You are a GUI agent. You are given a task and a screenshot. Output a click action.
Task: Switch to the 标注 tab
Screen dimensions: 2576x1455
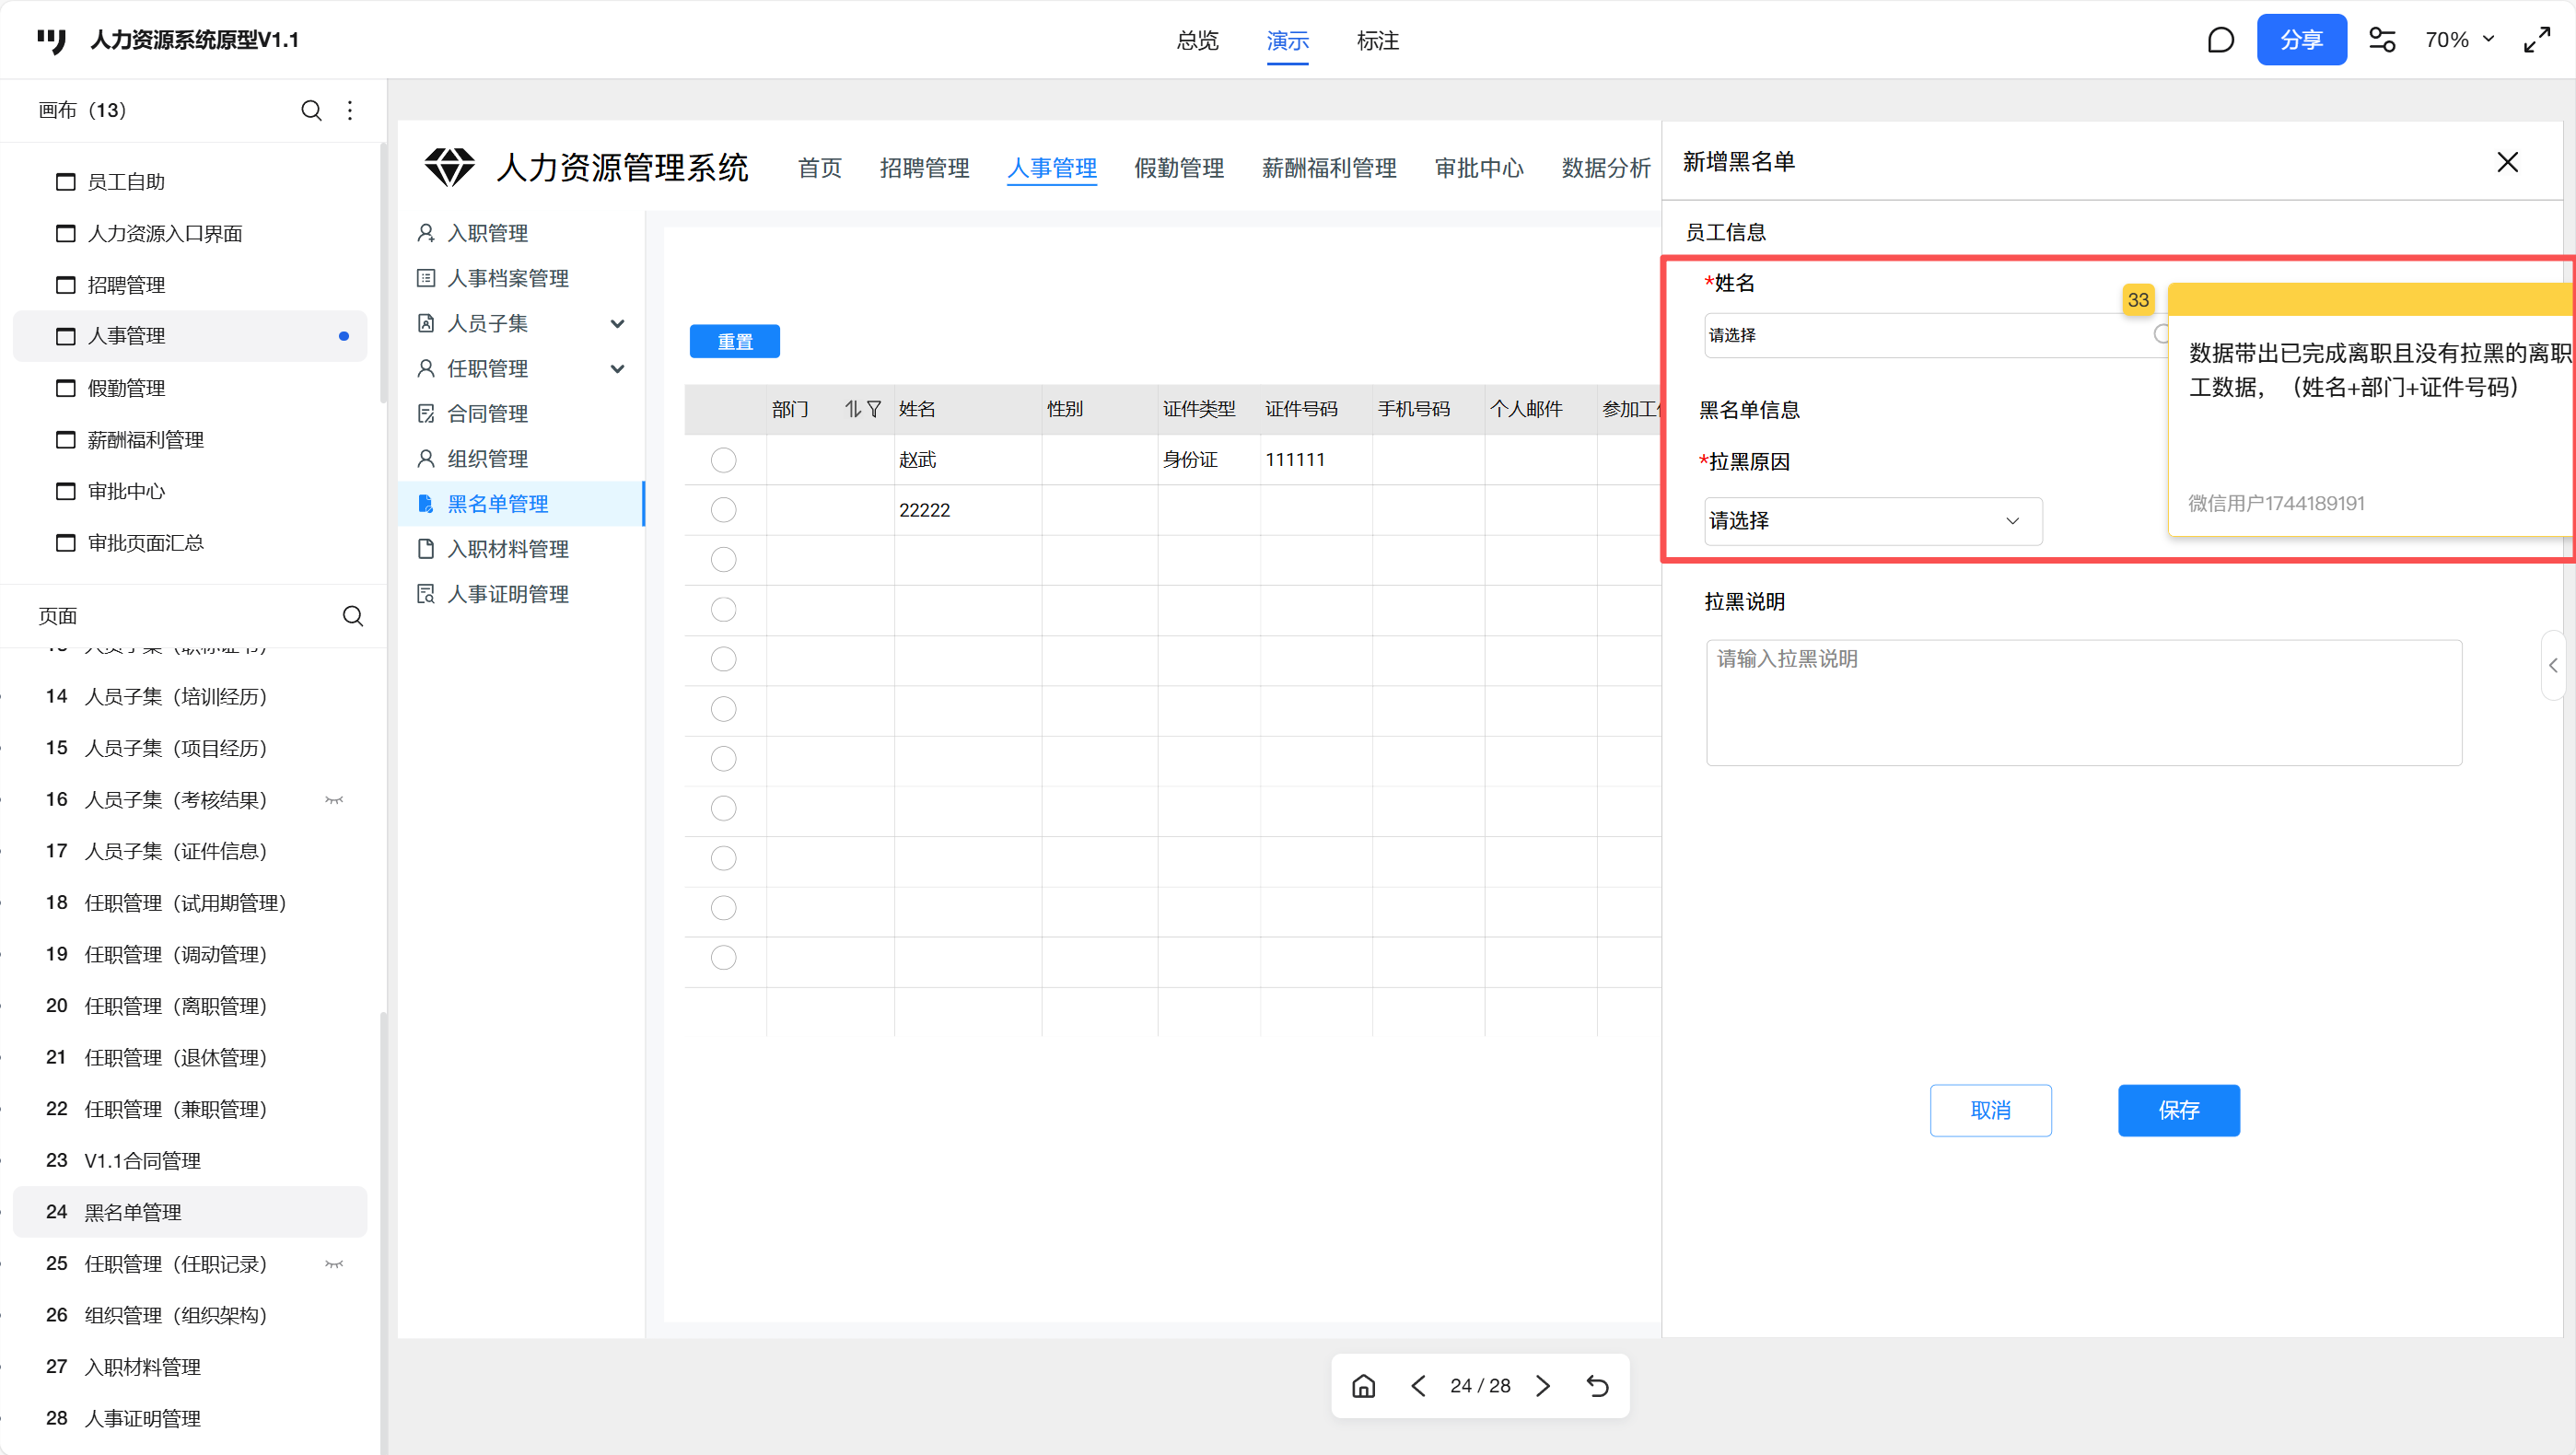tap(1377, 41)
